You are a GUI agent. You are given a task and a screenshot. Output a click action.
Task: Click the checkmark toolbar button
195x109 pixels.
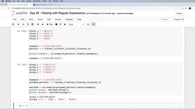point(94,24)
